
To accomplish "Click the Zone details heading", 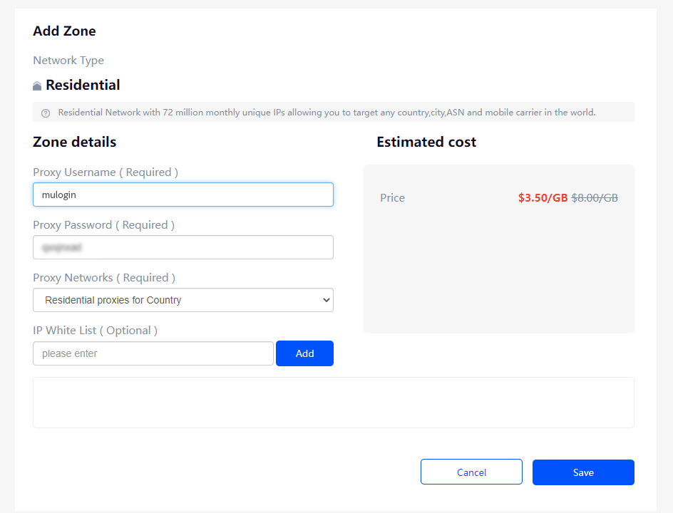I will click(75, 142).
